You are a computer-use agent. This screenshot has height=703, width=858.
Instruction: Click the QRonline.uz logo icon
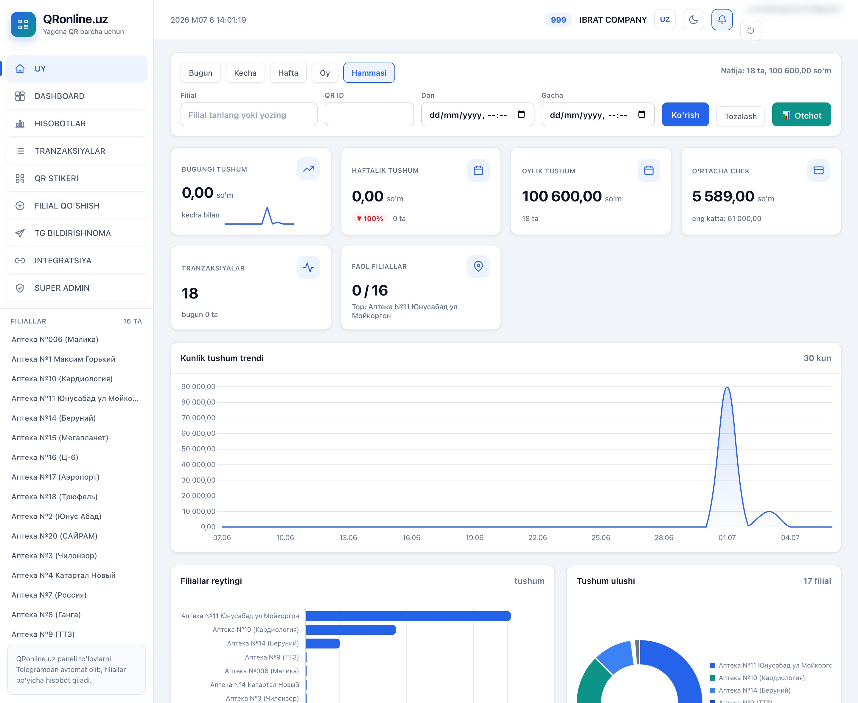click(23, 24)
